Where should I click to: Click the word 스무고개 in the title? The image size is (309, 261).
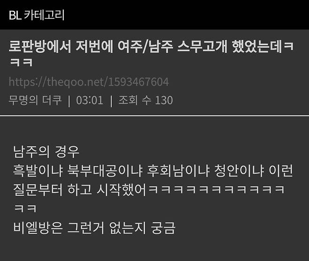[x=202, y=46]
